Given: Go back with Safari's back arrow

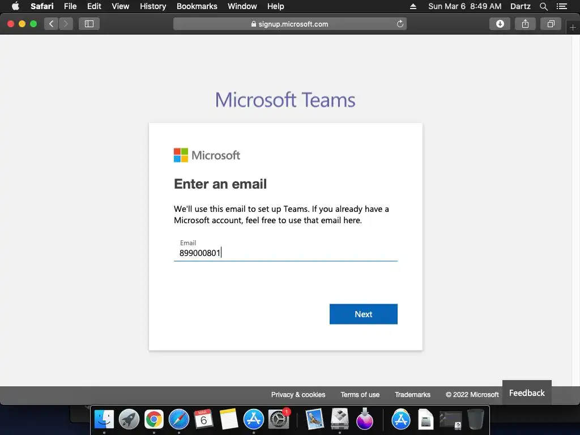Looking at the screenshot, I should click(52, 24).
